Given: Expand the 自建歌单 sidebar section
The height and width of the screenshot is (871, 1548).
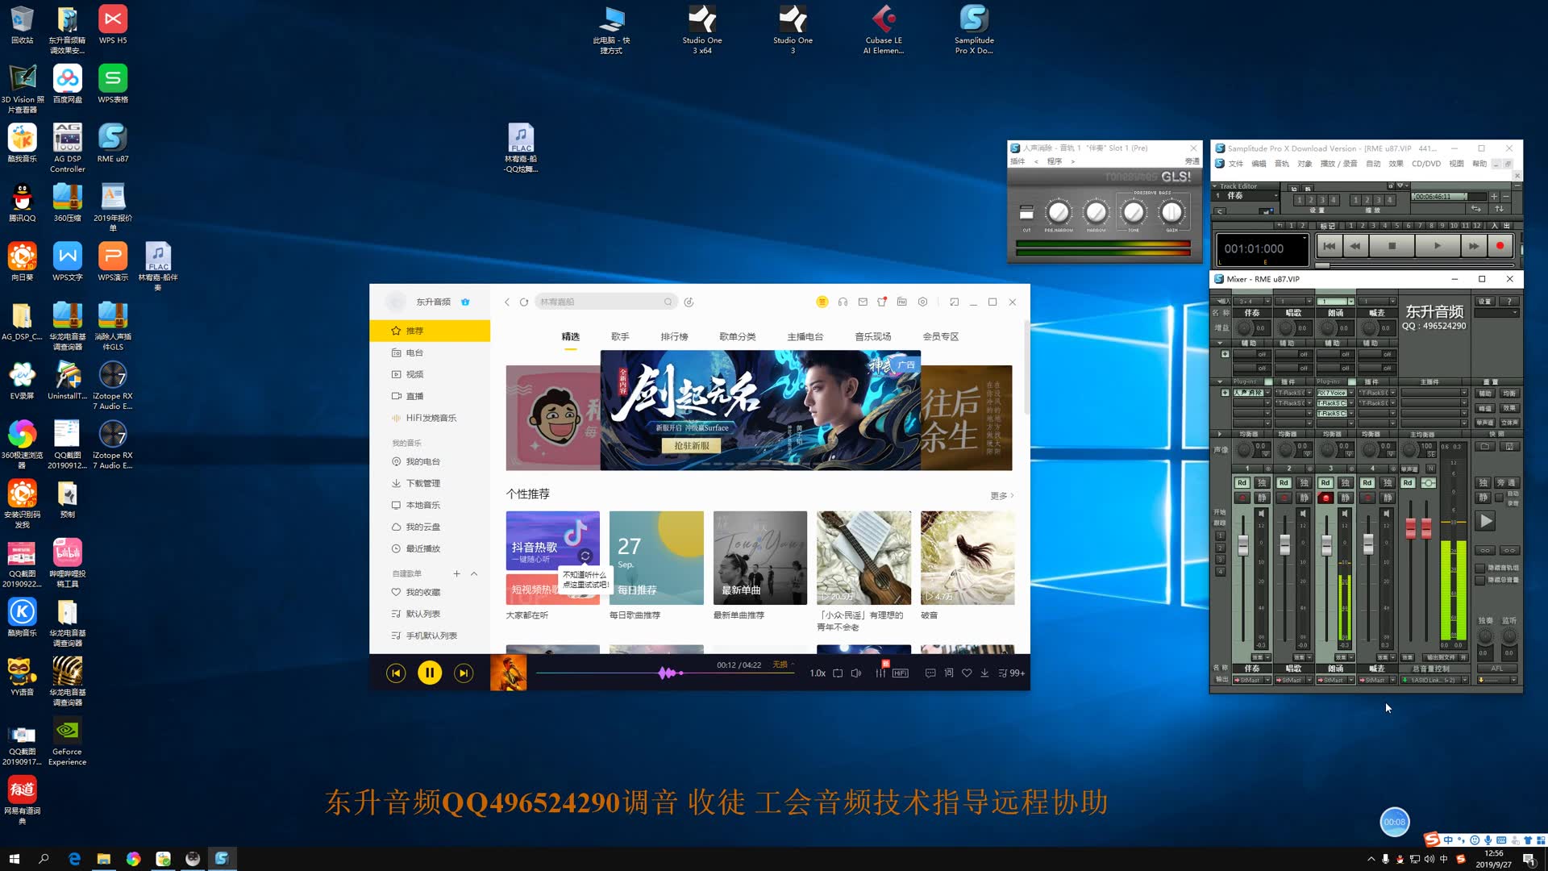Looking at the screenshot, I should coord(475,574).
